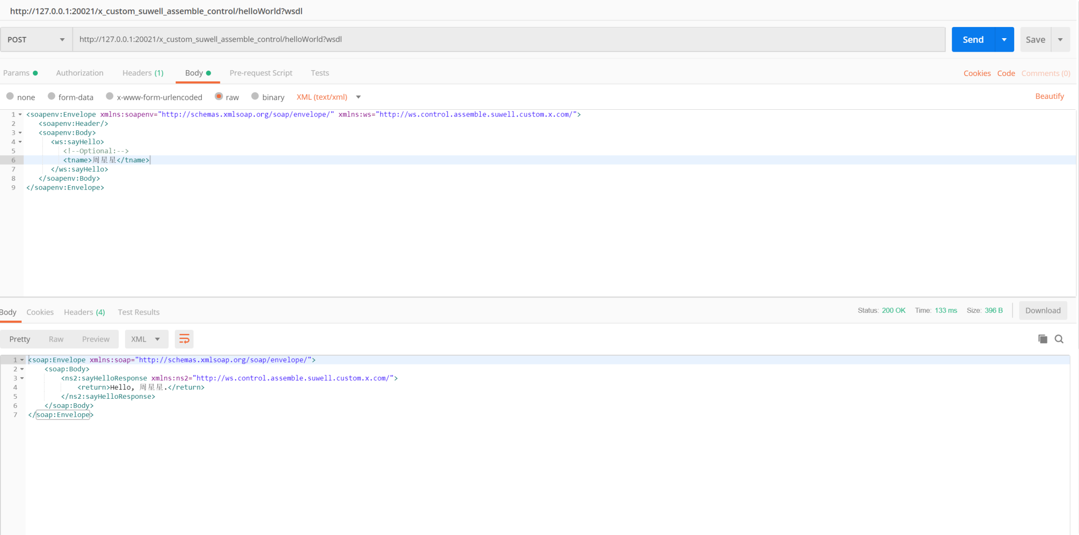Image resolution: width=1079 pixels, height=535 pixels.
Task: Place cursor on the tname line
Action: [549, 160]
